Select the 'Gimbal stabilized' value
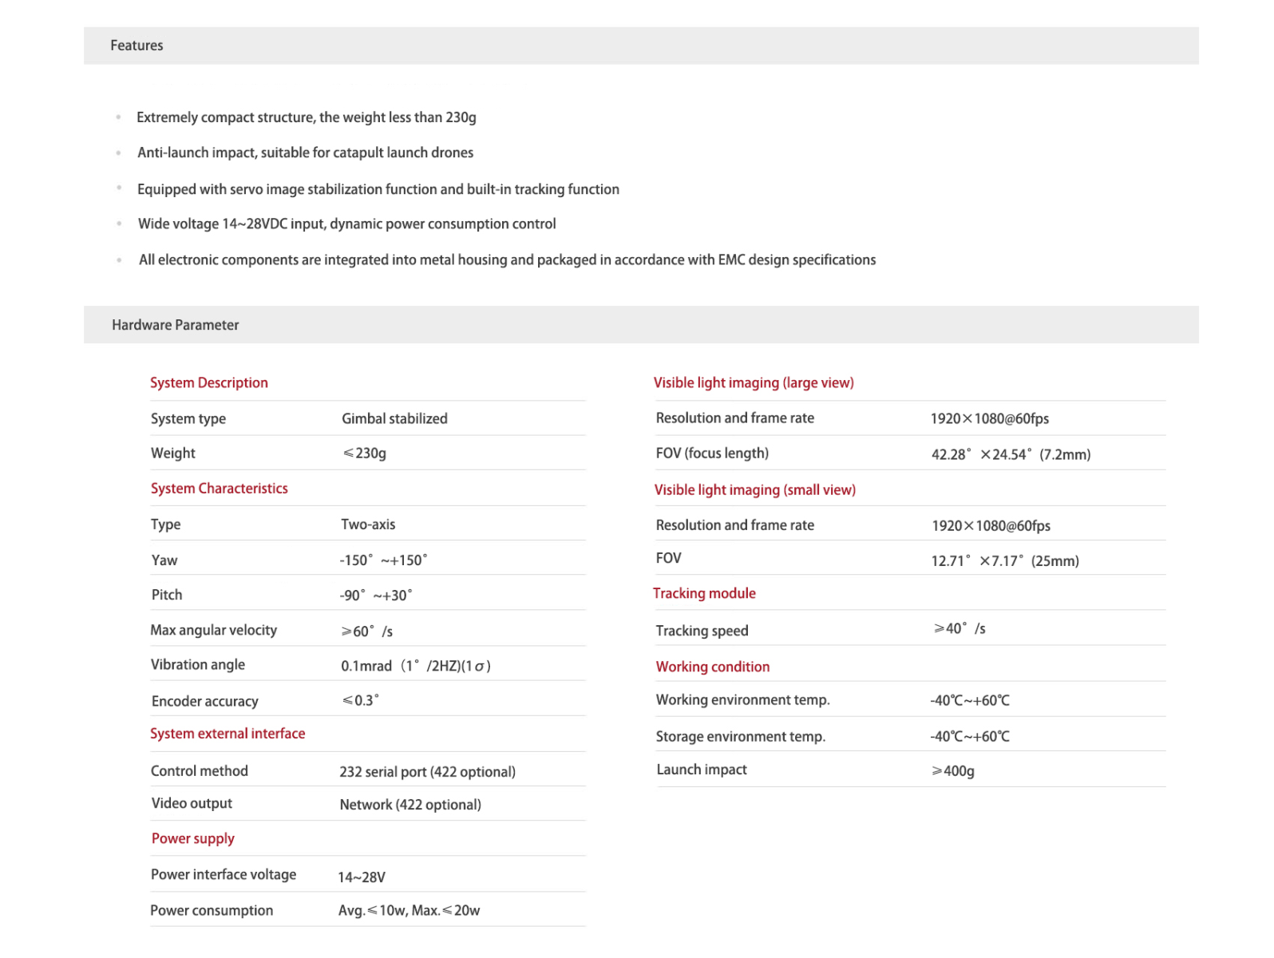The height and width of the screenshot is (958, 1274). [x=395, y=419]
